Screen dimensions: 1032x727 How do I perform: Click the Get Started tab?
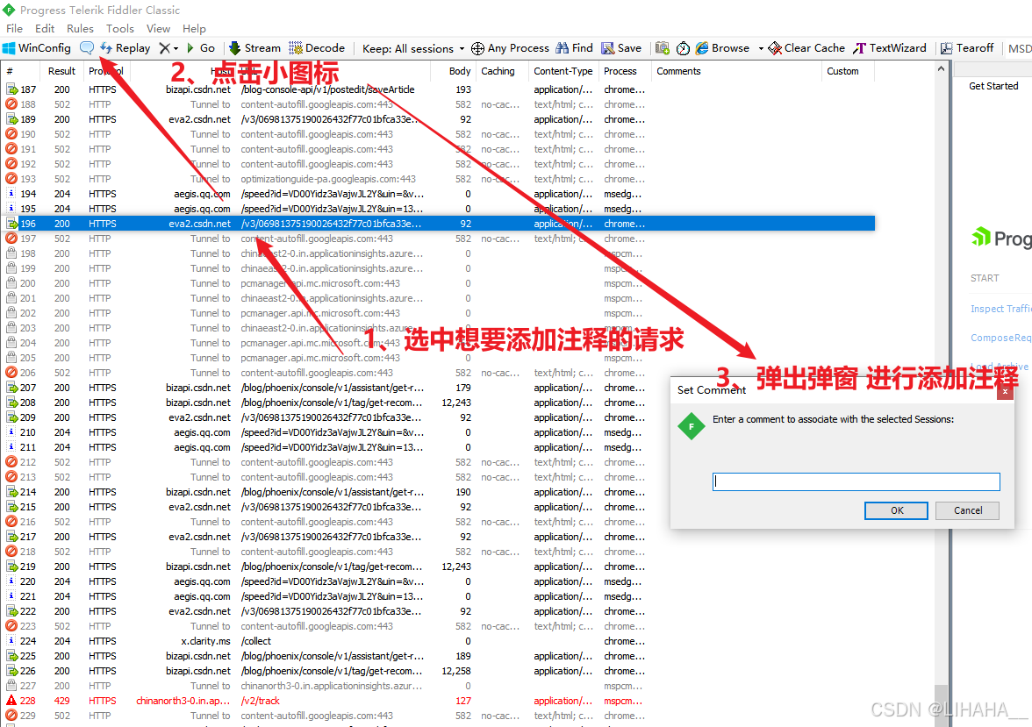pos(993,86)
